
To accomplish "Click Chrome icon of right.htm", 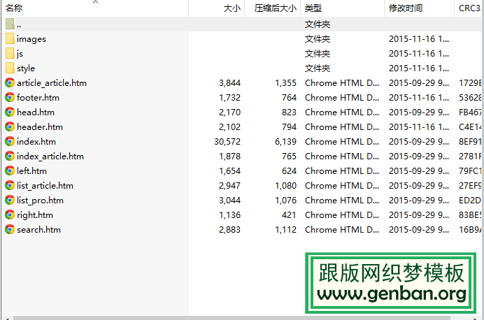I will tap(10, 215).
